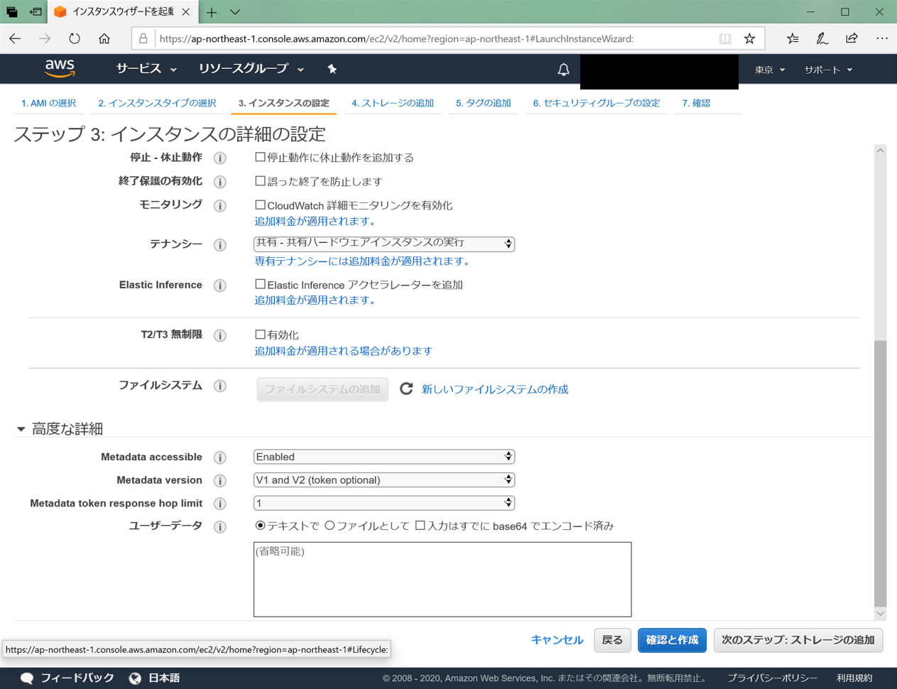
Task: Click the ユーザーデータ text area
Action: (442, 580)
